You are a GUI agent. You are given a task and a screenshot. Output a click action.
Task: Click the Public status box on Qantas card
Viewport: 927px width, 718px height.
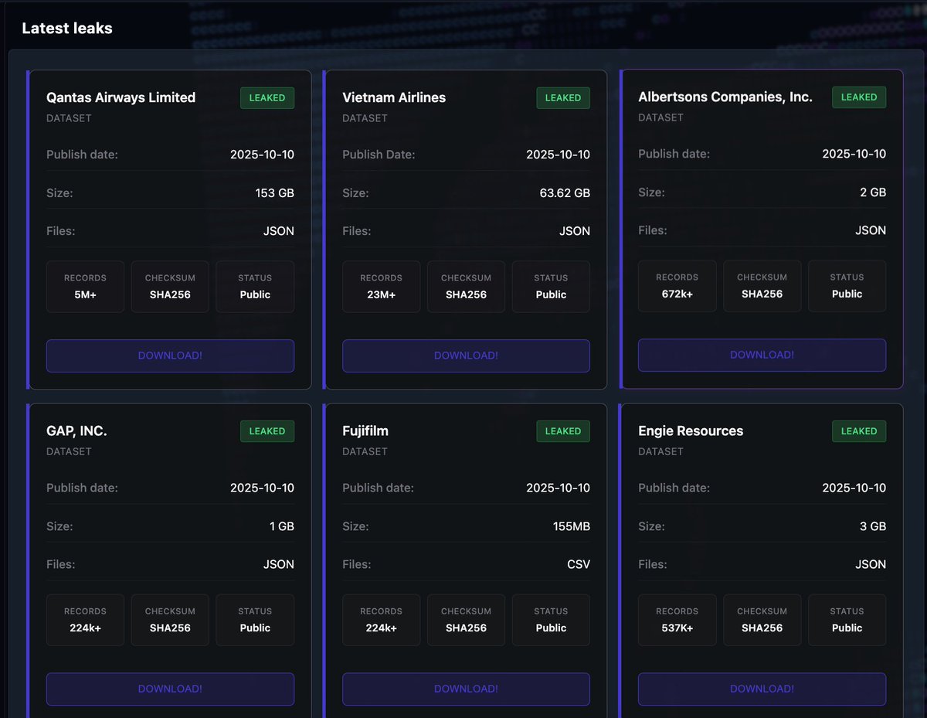(255, 287)
